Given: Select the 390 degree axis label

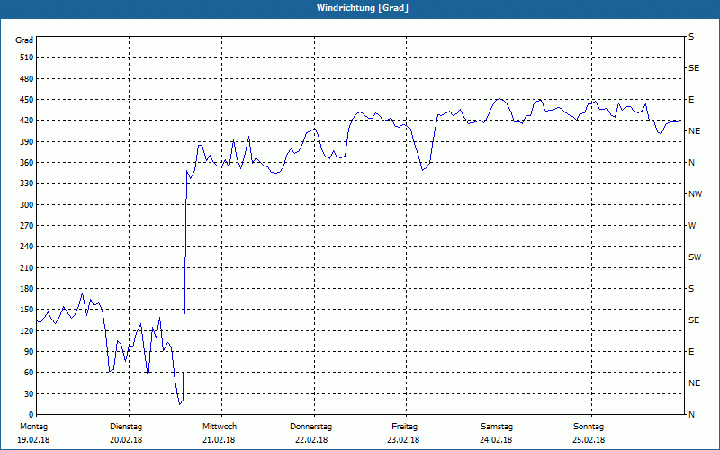Looking at the screenshot, I should click(x=27, y=142).
